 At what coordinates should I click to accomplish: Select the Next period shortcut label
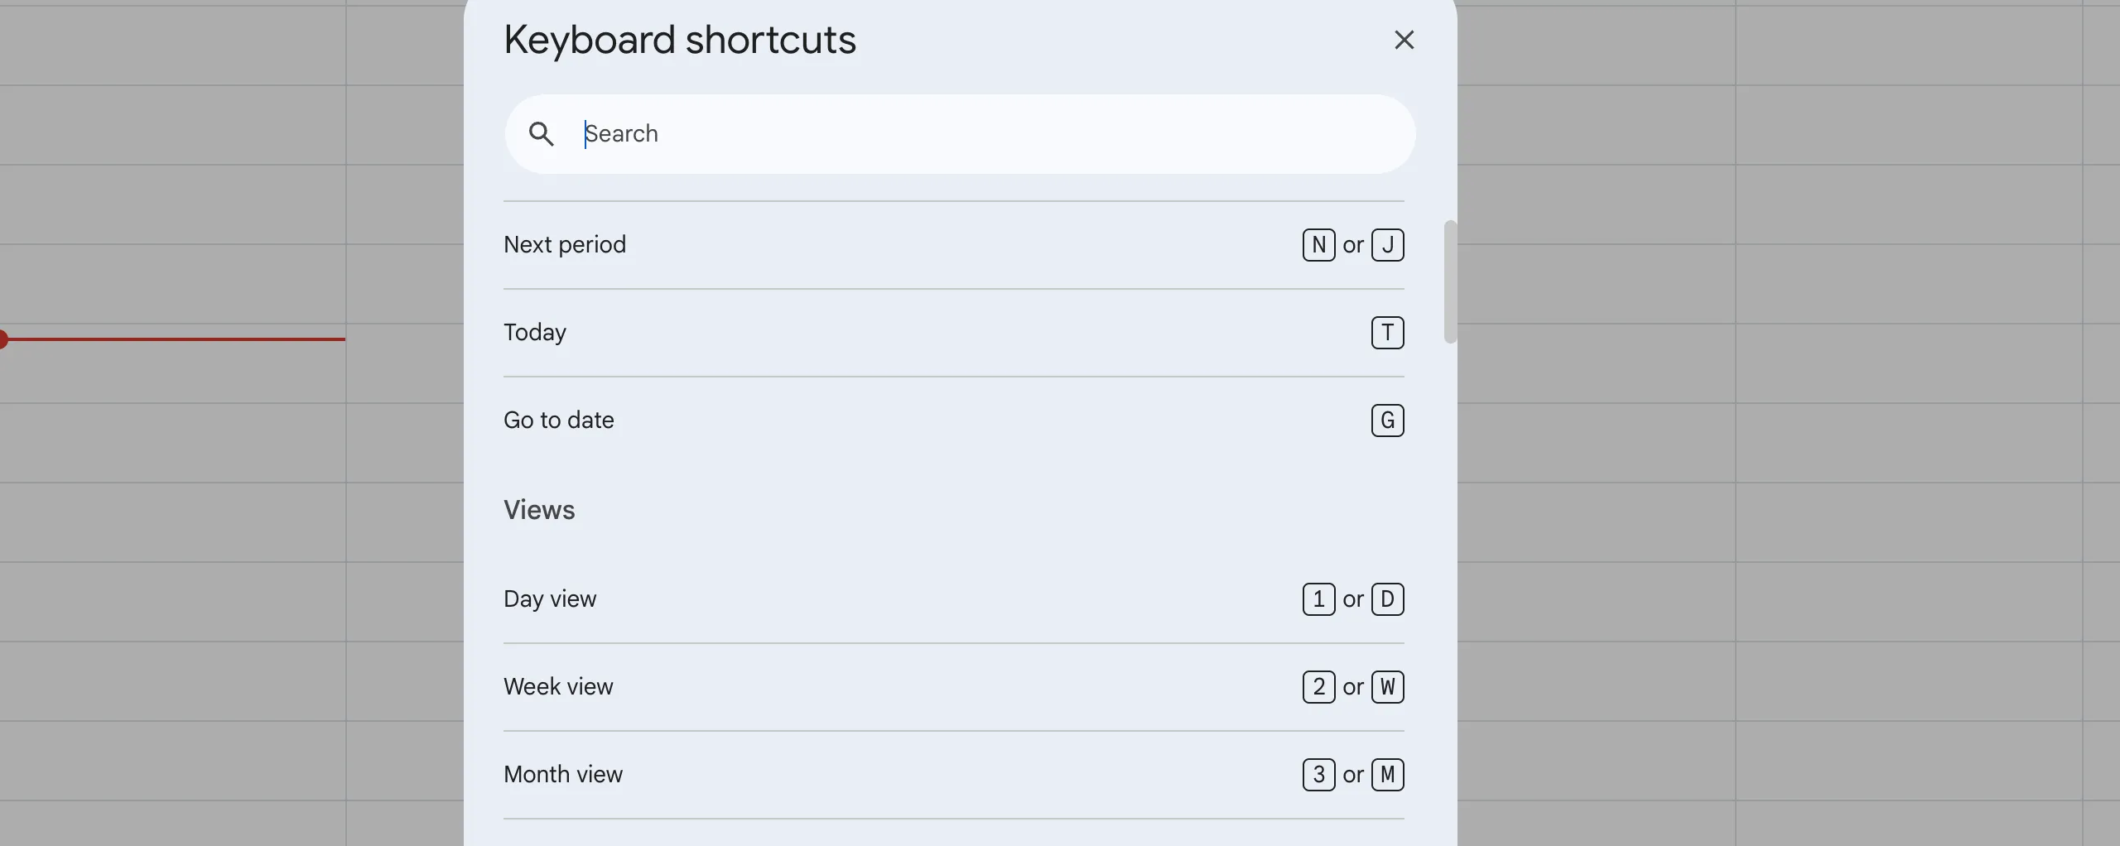[565, 245]
